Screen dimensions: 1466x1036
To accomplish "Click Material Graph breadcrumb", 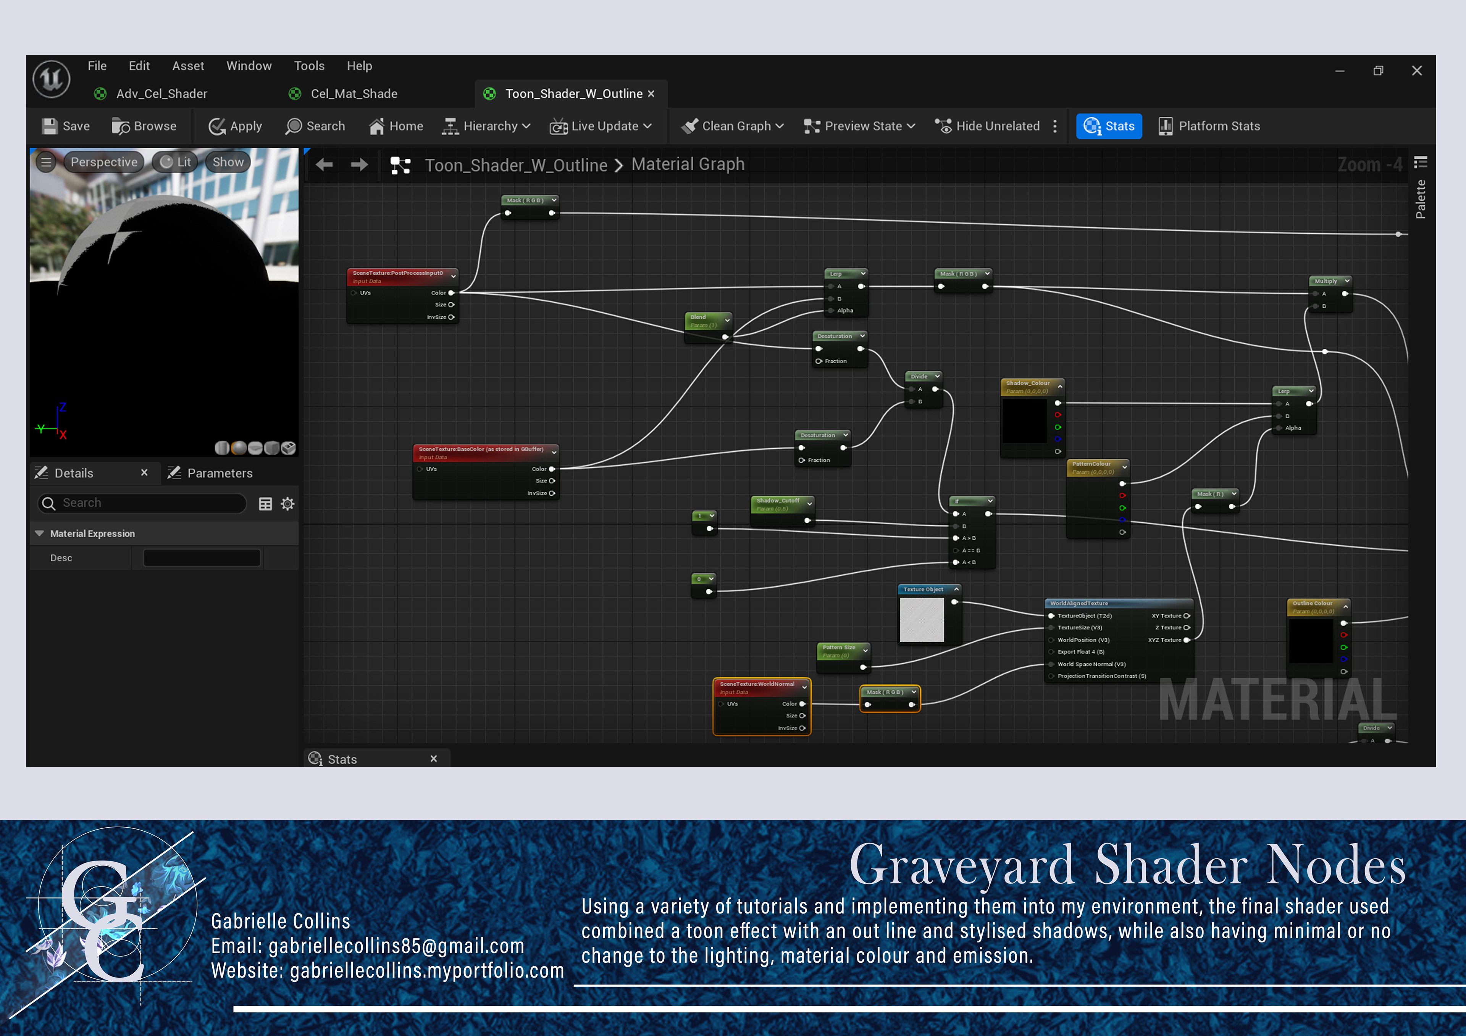I will point(688,165).
